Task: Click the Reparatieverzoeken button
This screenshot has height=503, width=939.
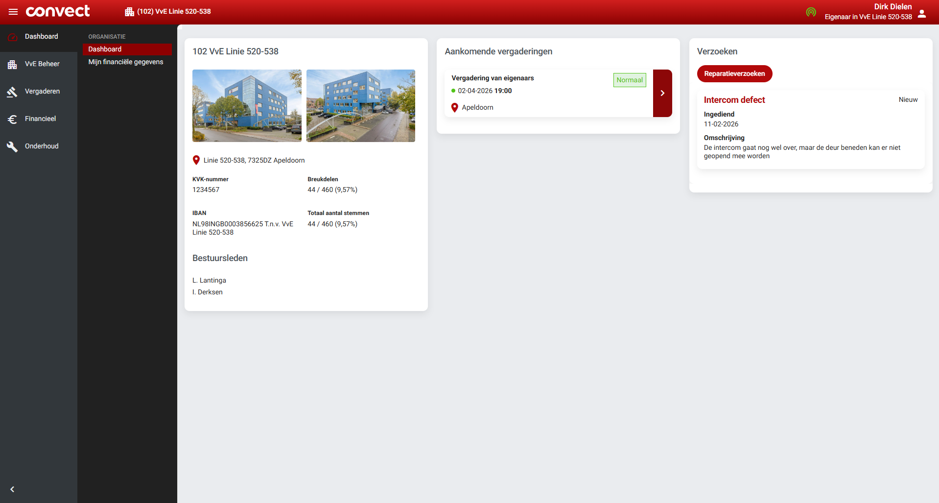Action: coord(734,73)
